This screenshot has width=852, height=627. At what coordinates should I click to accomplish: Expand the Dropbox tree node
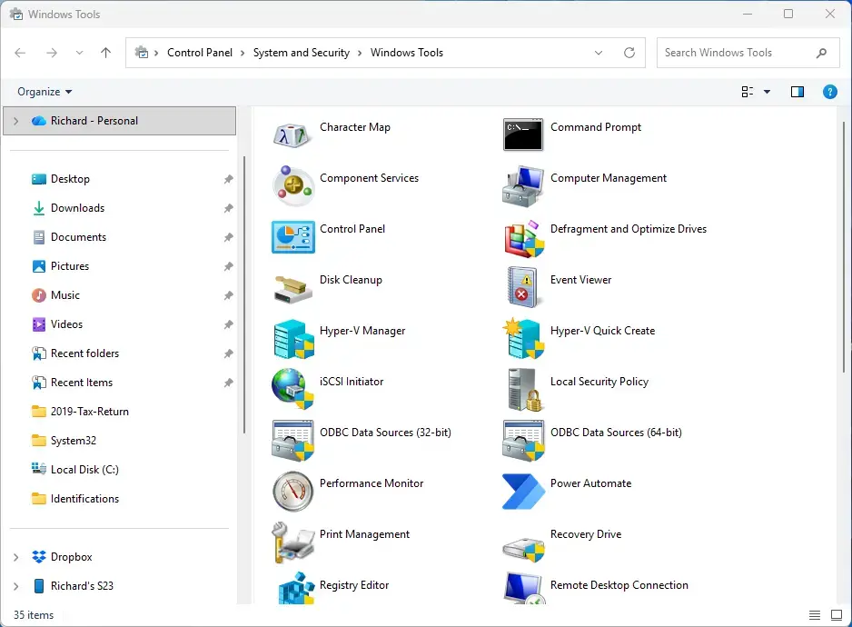15,557
